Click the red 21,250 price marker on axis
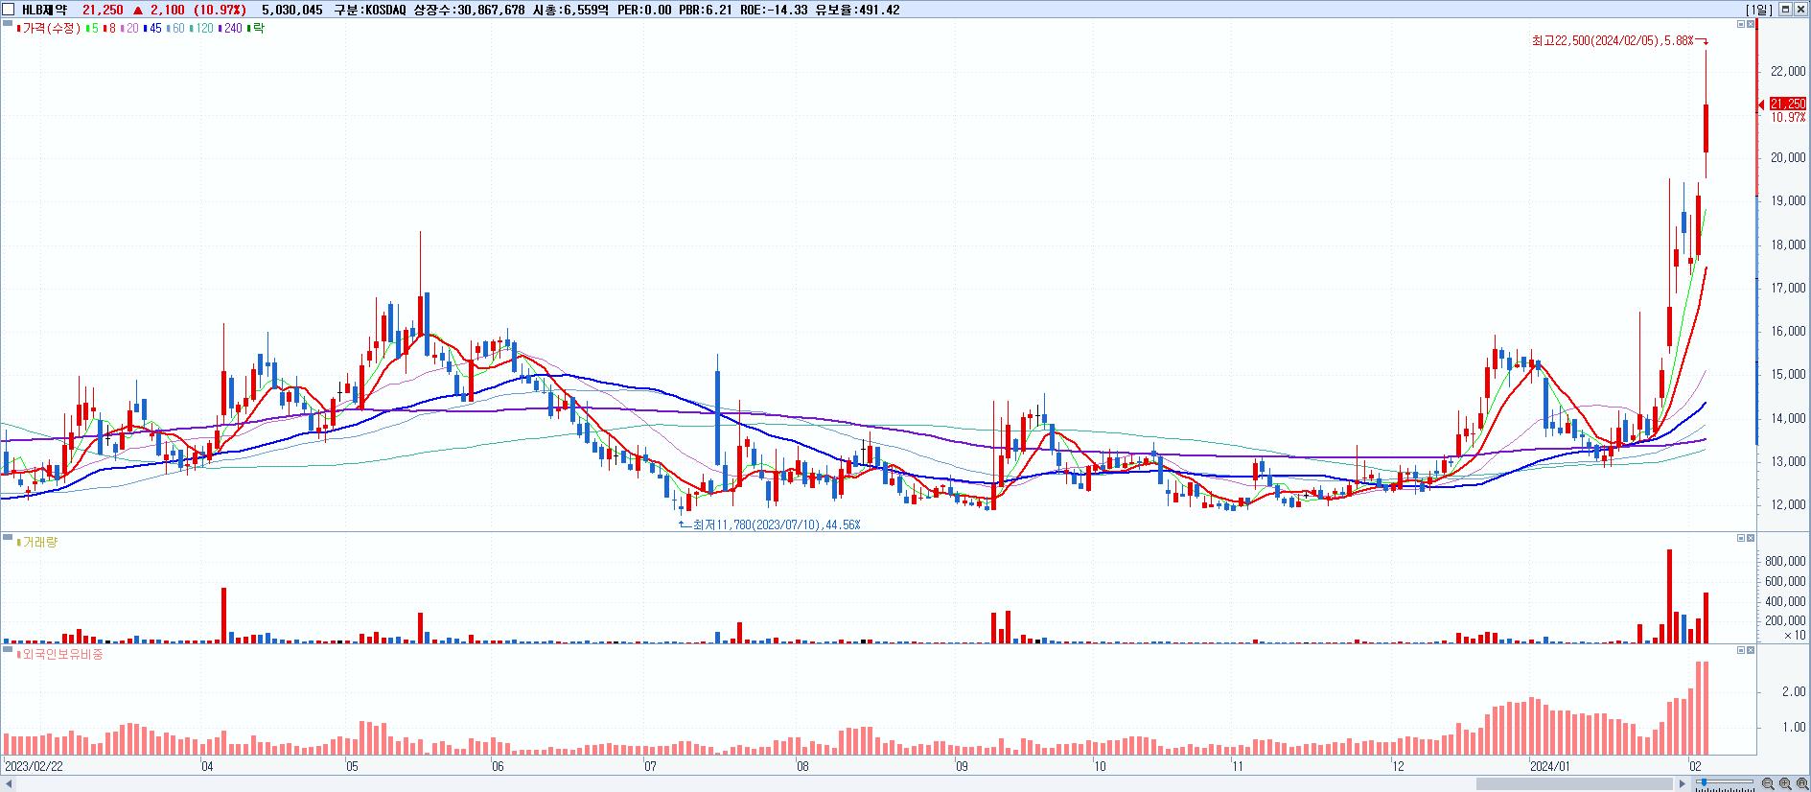 coord(1787,104)
